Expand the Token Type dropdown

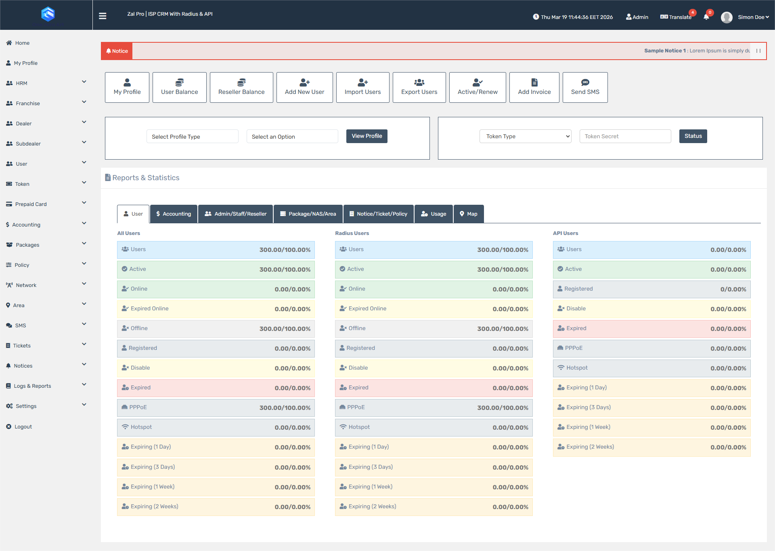[525, 136]
